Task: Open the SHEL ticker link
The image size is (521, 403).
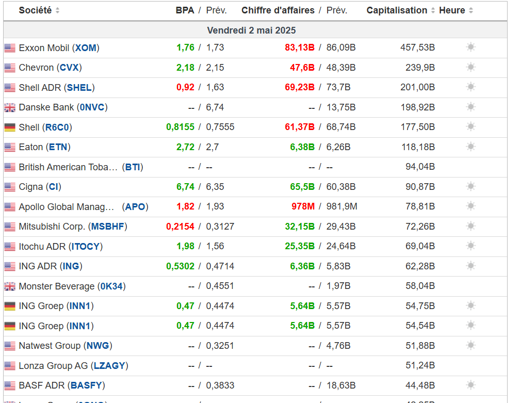Action: pyautogui.click(x=79, y=88)
